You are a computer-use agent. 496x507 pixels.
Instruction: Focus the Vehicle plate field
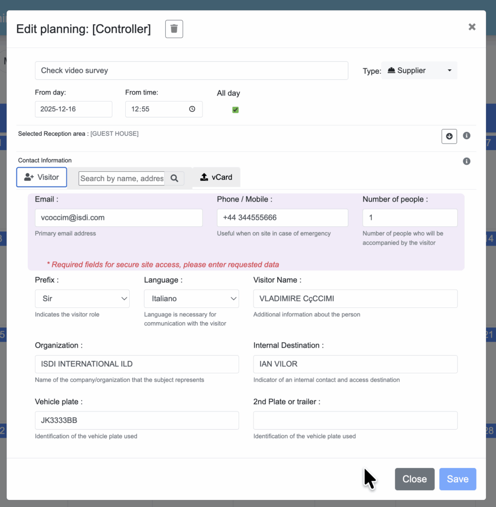(137, 420)
